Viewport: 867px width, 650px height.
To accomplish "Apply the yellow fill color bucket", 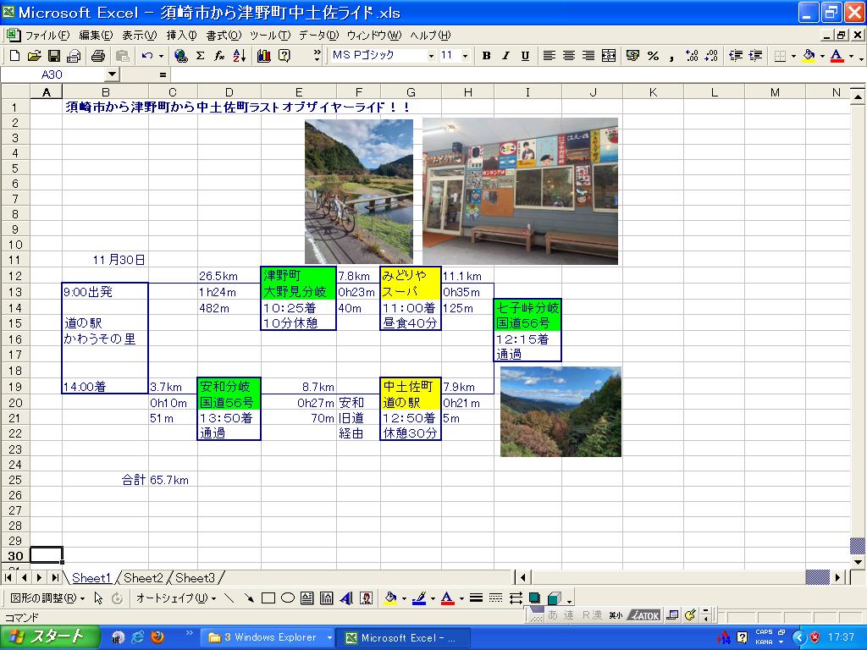I will click(x=809, y=56).
